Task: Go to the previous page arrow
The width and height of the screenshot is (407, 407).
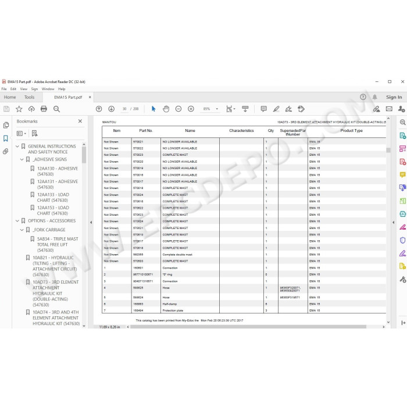Action: [x=99, y=109]
